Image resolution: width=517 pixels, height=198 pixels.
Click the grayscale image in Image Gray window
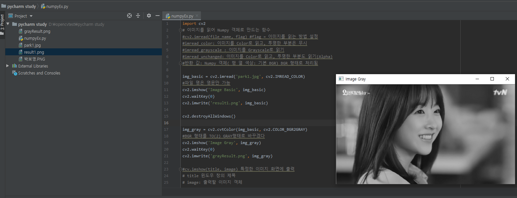(x=425, y=134)
